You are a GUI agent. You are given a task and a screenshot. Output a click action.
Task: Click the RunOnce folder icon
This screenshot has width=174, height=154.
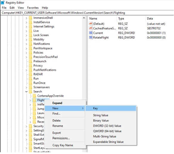tap(30, 83)
